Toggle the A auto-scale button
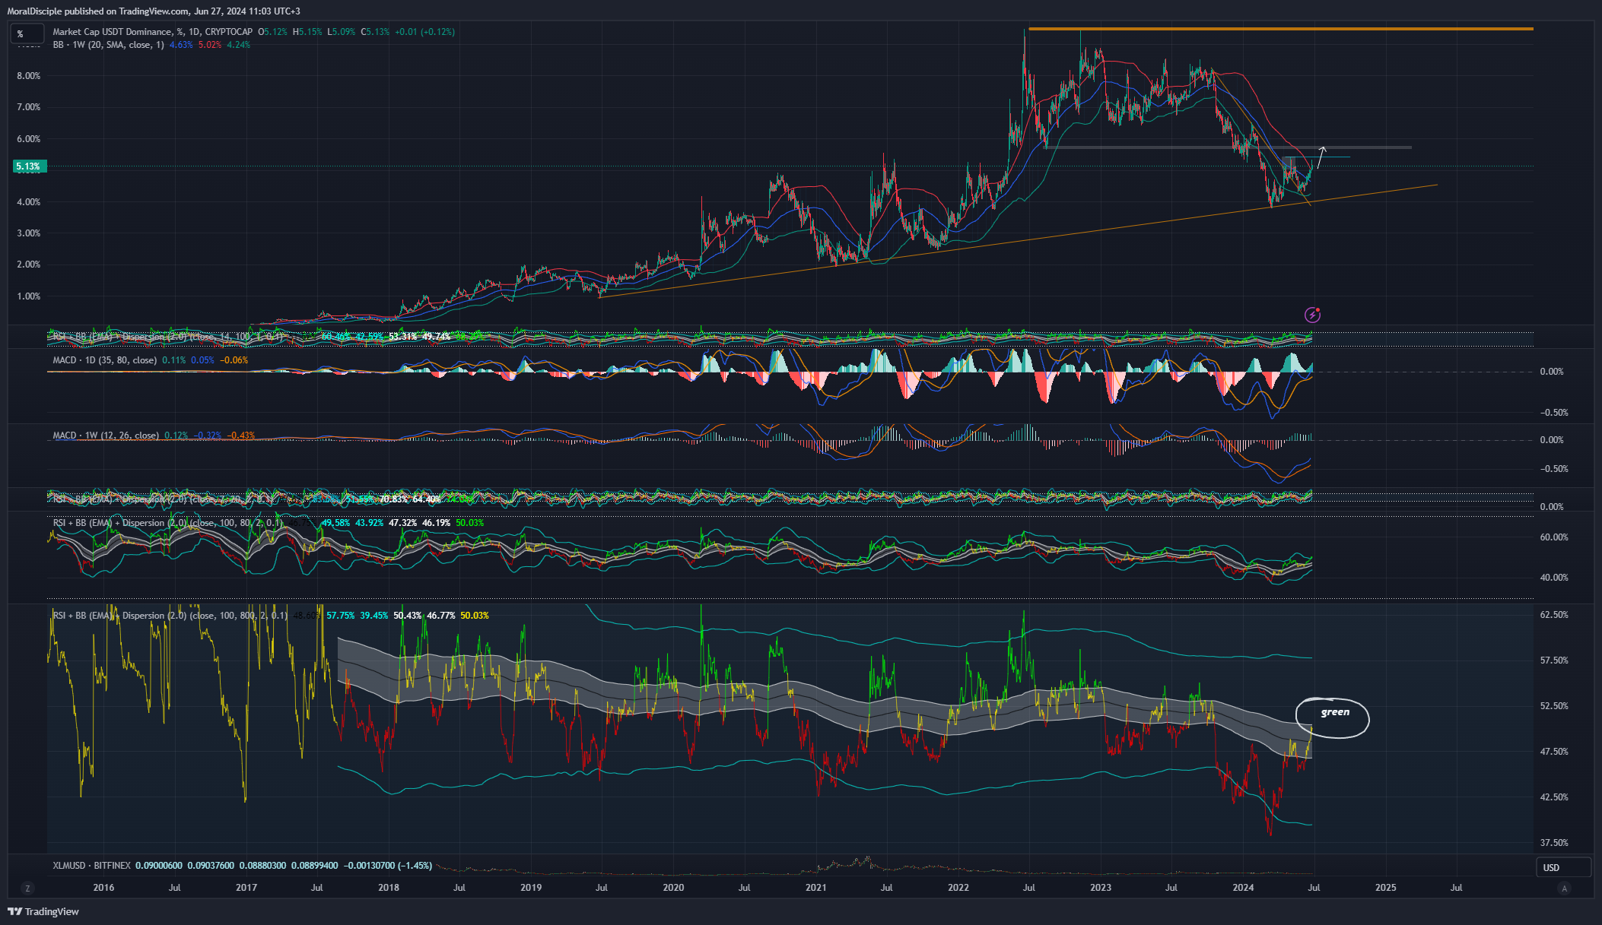1602x925 pixels. point(1565,888)
